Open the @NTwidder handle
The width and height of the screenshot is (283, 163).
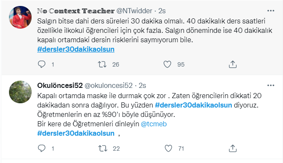pyautogui.click(x=134, y=11)
